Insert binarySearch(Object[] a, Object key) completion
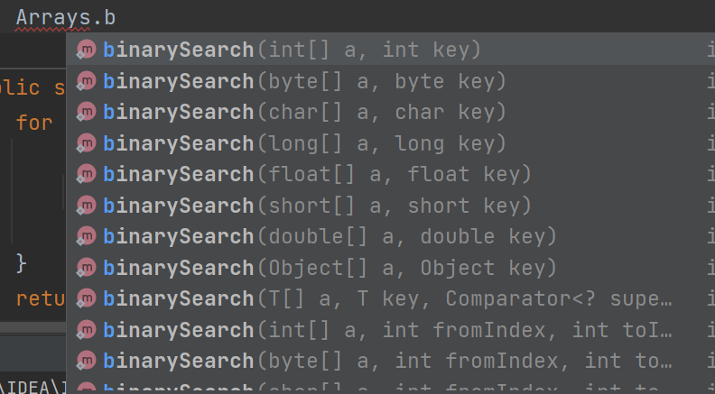Screen dimensions: 715x394 [x=391, y=268]
